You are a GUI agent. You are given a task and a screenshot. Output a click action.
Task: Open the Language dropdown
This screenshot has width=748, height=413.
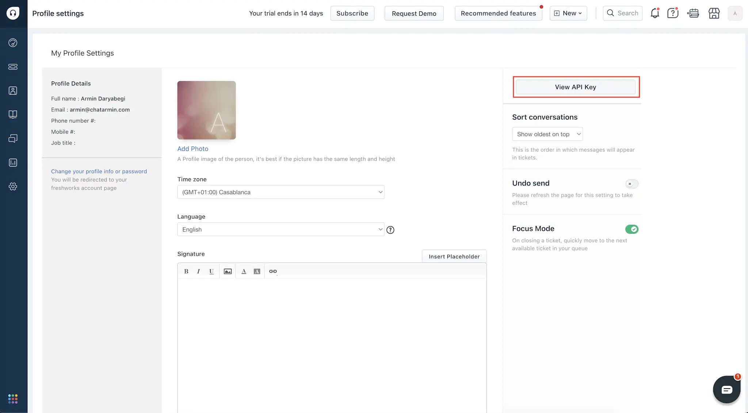pyautogui.click(x=280, y=229)
